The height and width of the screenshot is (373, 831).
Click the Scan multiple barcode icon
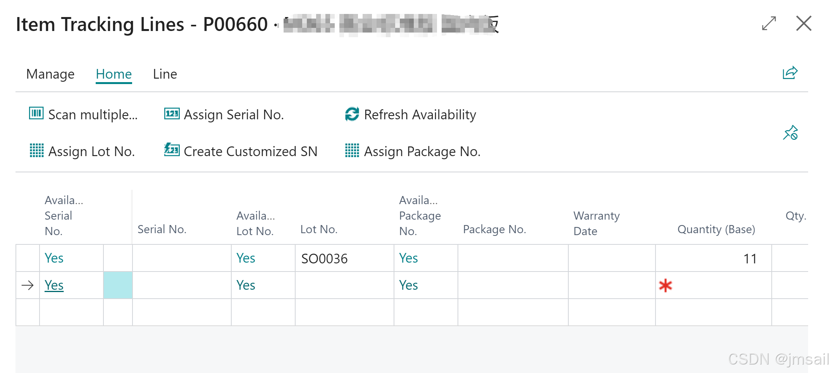click(x=36, y=114)
